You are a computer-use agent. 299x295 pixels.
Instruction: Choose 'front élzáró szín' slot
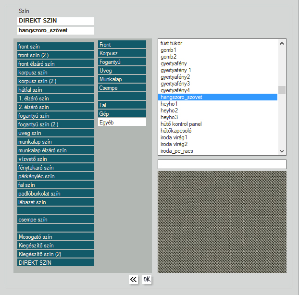56,63
